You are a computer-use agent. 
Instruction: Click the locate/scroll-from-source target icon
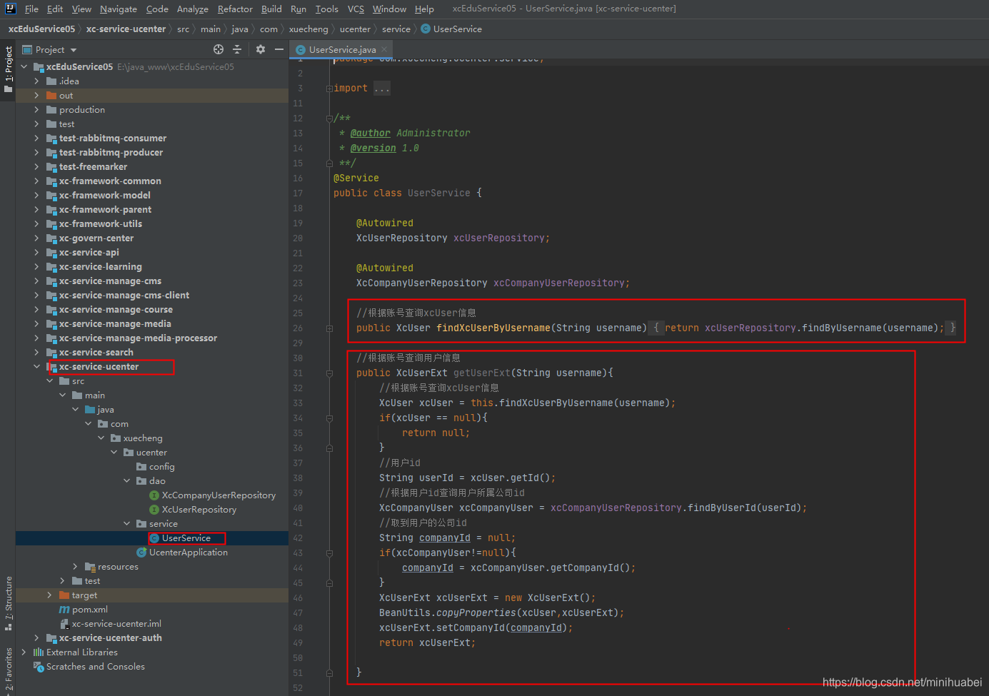click(x=219, y=49)
